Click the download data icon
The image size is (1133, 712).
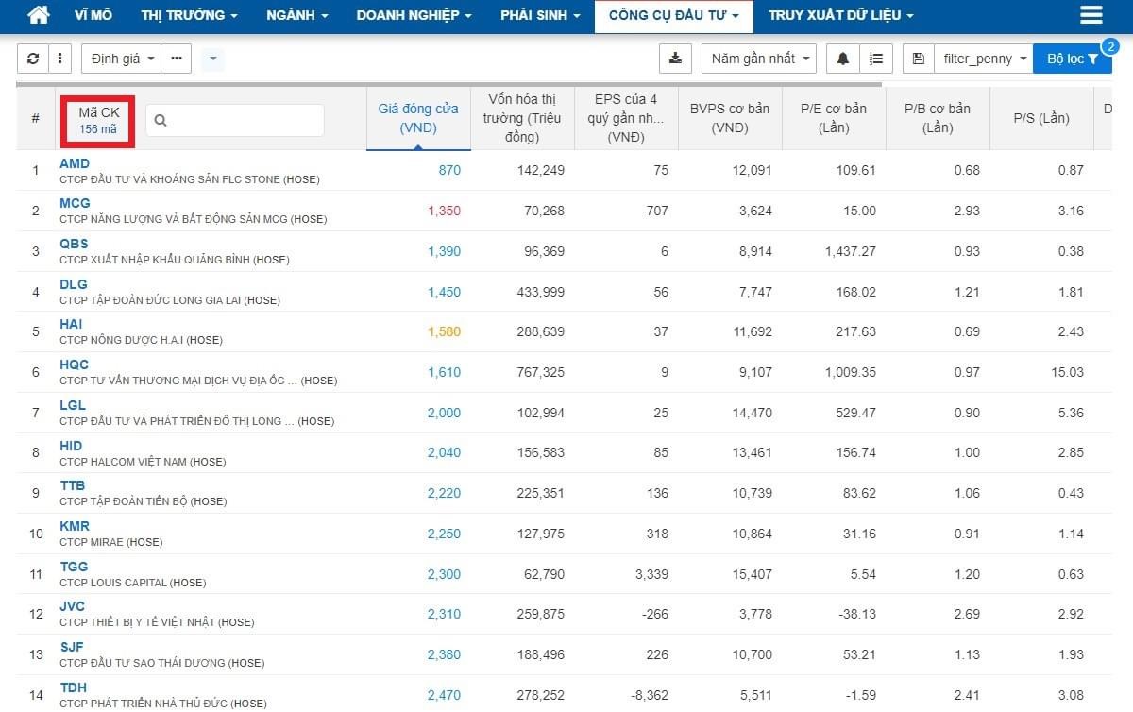point(675,59)
